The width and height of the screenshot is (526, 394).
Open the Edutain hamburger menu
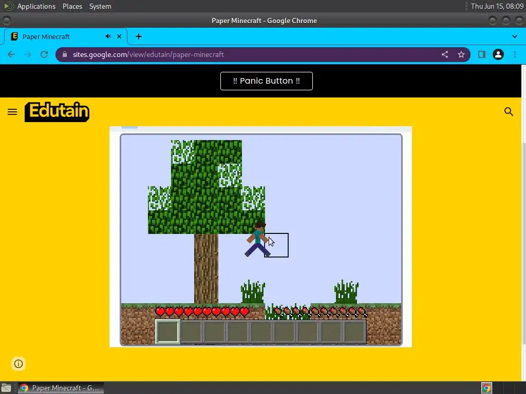coord(12,112)
